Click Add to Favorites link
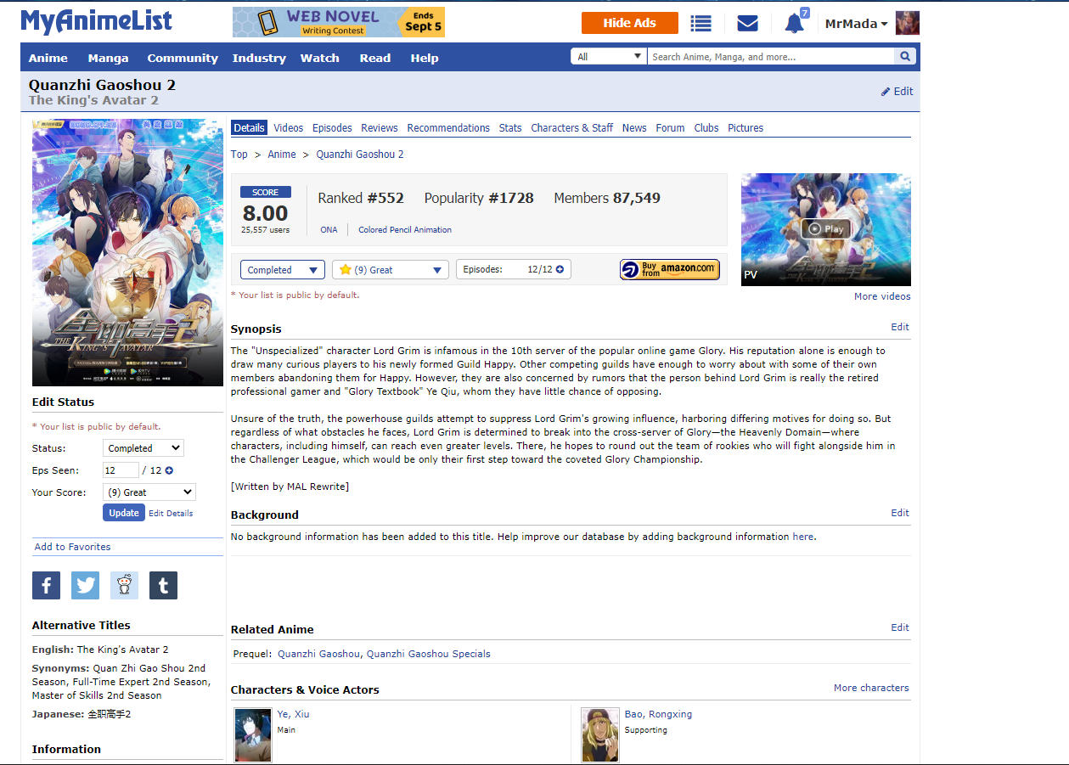Screen dimensions: 1069x765 tap(73, 547)
